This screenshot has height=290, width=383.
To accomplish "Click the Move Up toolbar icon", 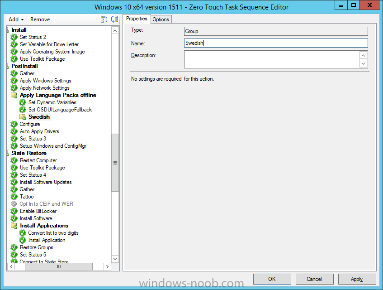I will click(x=104, y=19).
